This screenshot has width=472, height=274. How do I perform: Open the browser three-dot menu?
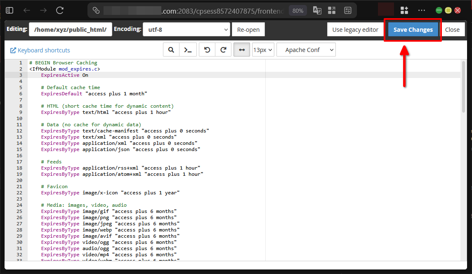tap(422, 10)
